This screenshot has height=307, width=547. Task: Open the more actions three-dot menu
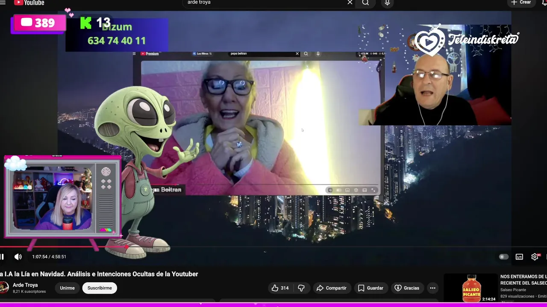[432, 288]
